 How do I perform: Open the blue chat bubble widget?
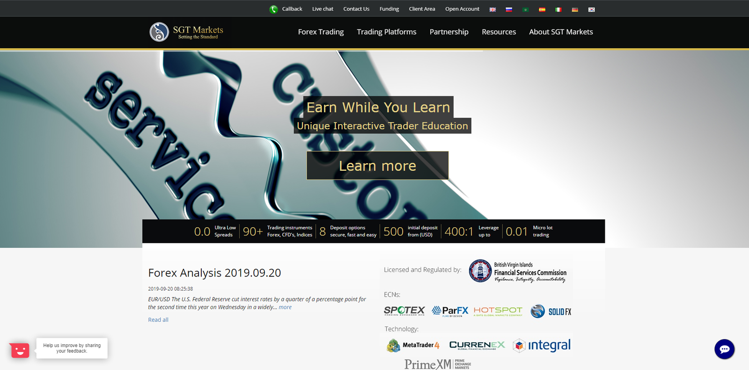[724, 349]
